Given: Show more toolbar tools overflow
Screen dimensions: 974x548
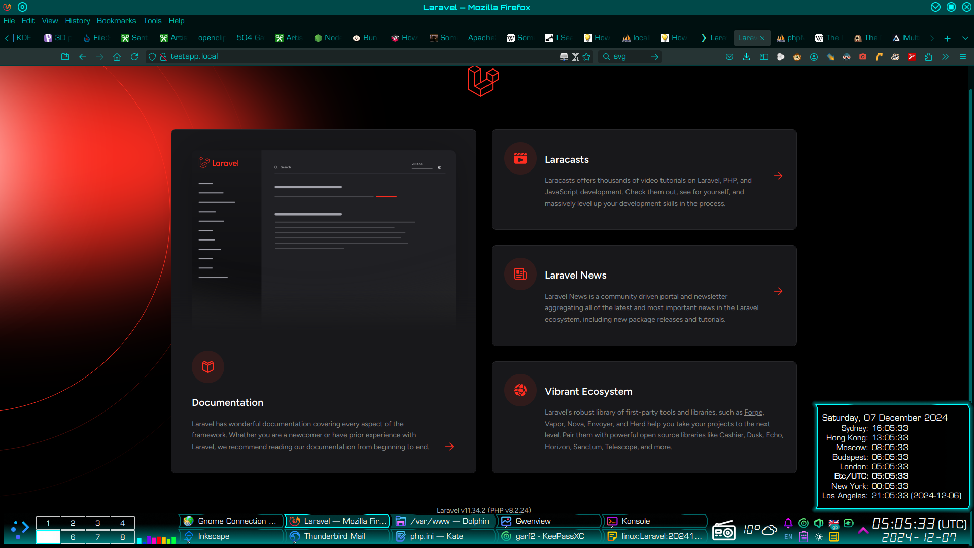Looking at the screenshot, I should point(945,57).
